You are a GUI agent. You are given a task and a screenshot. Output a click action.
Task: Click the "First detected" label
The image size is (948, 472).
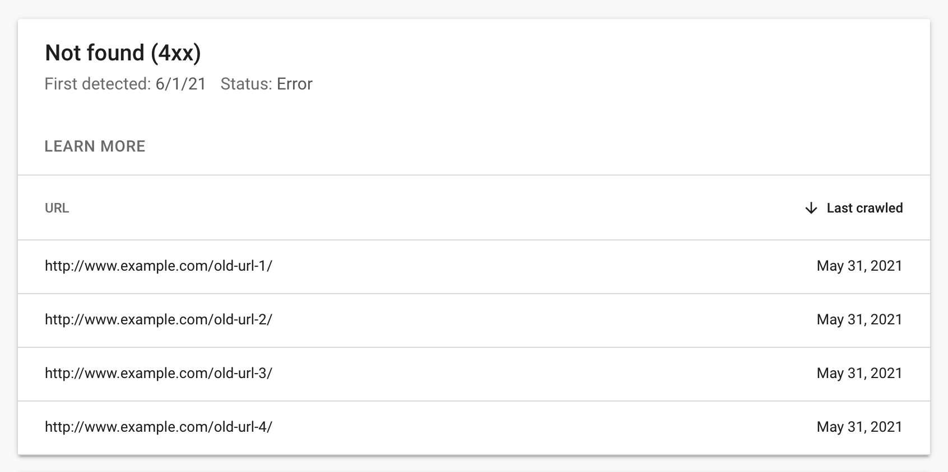pyautogui.click(x=97, y=84)
